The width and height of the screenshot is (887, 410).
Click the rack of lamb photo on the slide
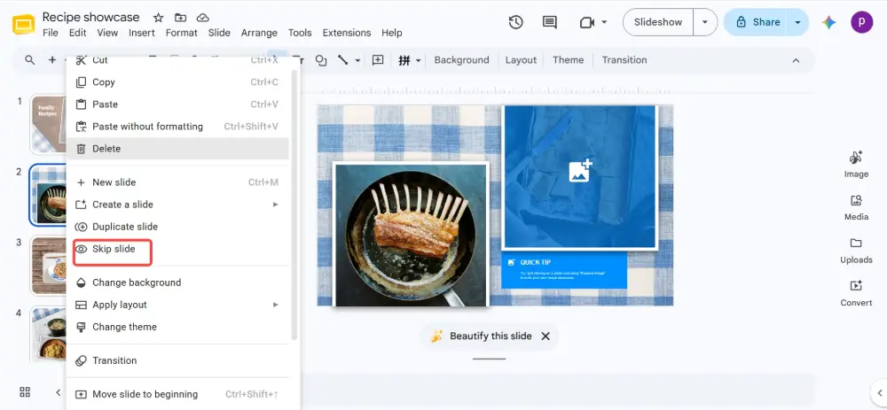point(412,235)
